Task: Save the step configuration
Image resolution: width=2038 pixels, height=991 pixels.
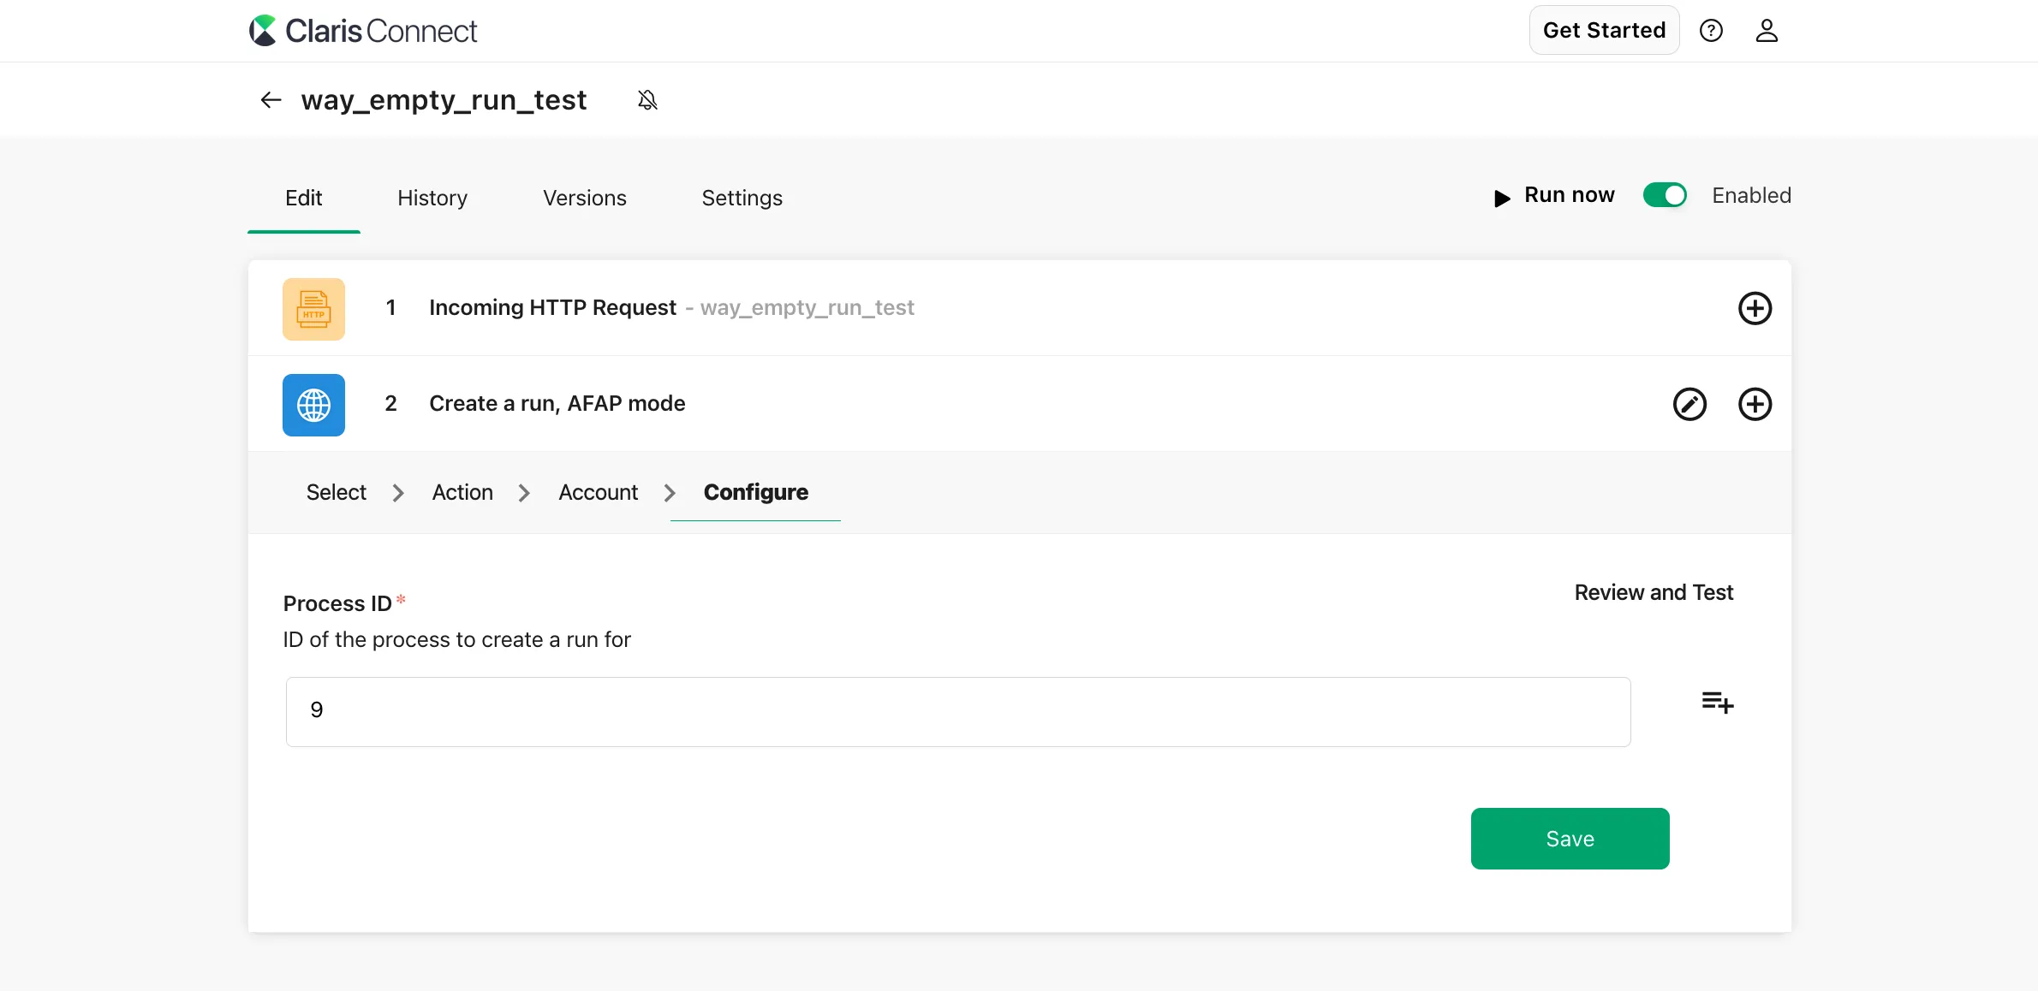Action: pyautogui.click(x=1570, y=838)
